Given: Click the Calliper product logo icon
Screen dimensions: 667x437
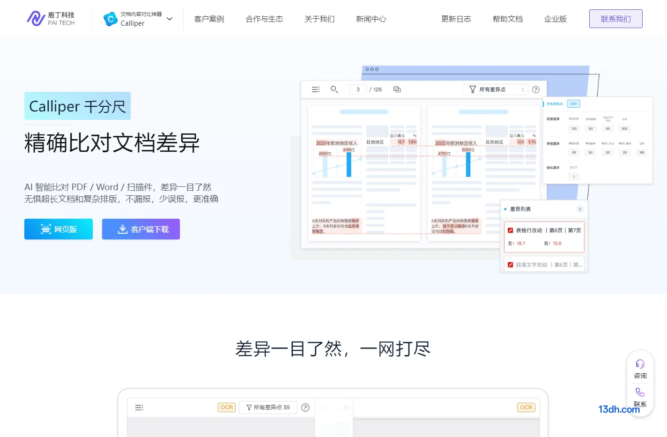Looking at the screenshot, I should click(x=110, y=19).
